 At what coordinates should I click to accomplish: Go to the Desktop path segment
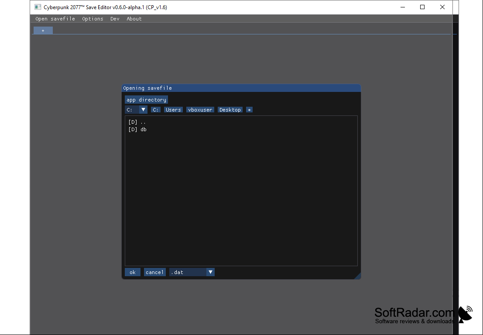(x=230, y=110)
